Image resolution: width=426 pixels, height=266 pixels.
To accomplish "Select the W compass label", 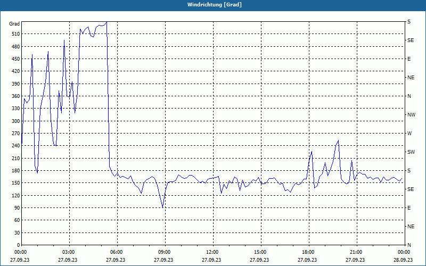I will [x=409, y=134].
